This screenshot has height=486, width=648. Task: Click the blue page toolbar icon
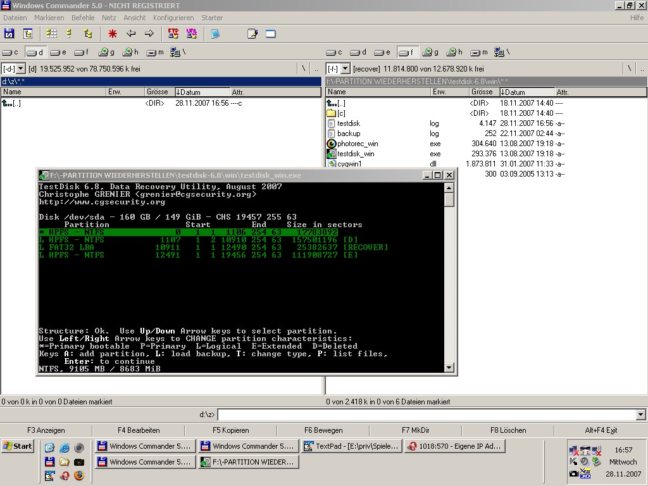tap(215, 34)
